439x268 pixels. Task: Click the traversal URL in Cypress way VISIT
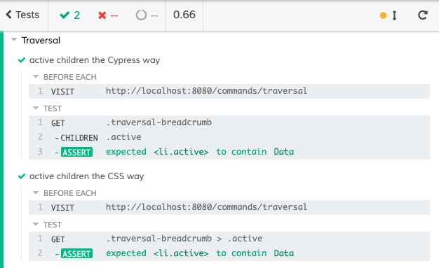coord(206,91)
